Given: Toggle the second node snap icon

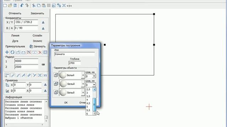Looking at the screenshot, I should click(x=13, y=75).
